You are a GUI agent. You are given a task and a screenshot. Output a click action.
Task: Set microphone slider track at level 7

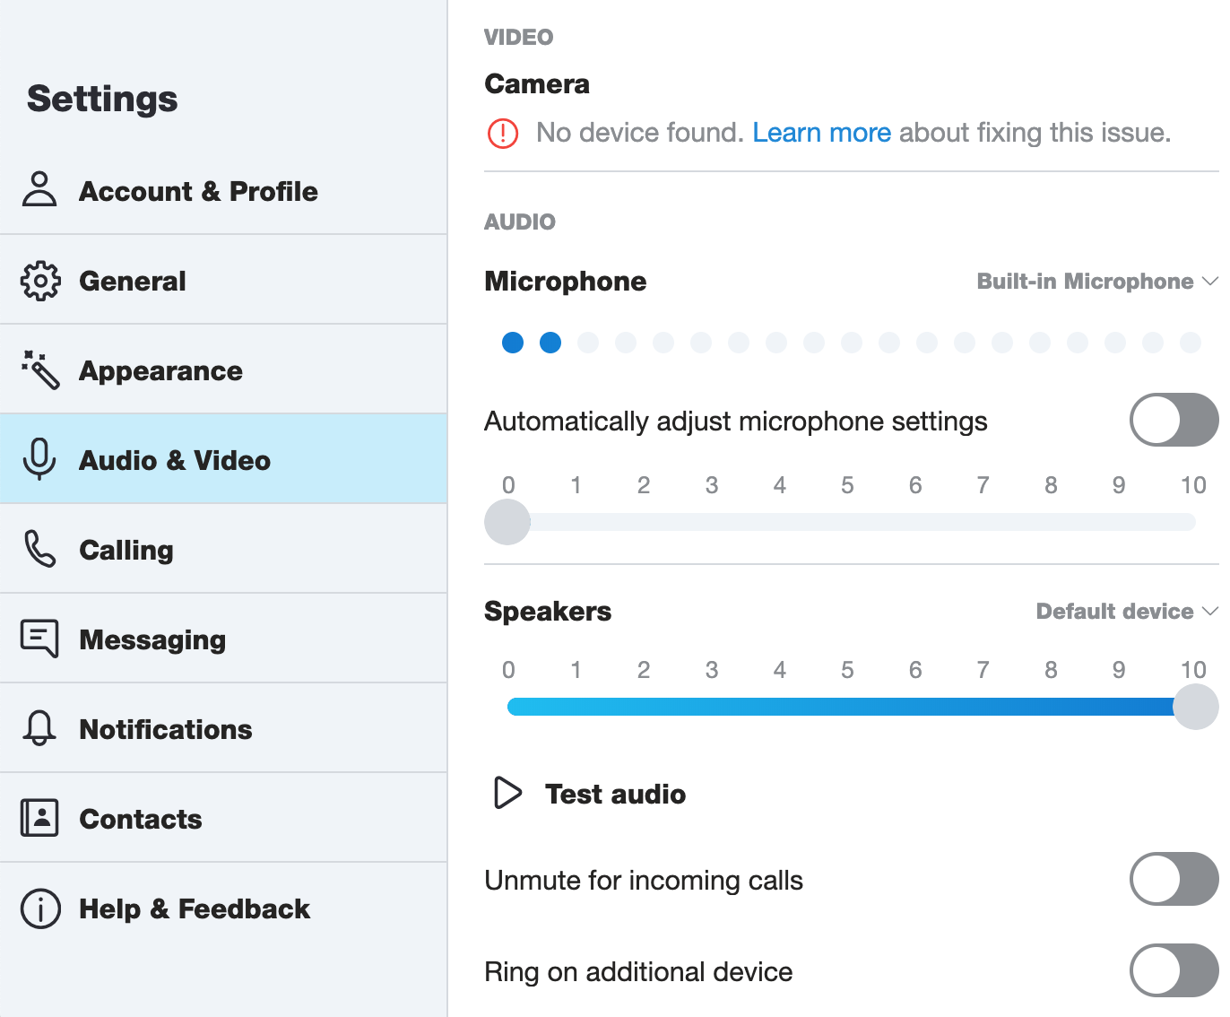[x=983, y=522]
